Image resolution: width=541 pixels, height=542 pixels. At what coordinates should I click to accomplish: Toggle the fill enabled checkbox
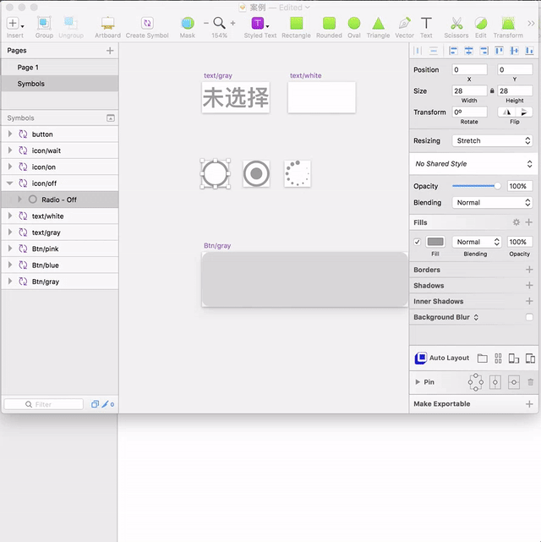click(418, 242)
